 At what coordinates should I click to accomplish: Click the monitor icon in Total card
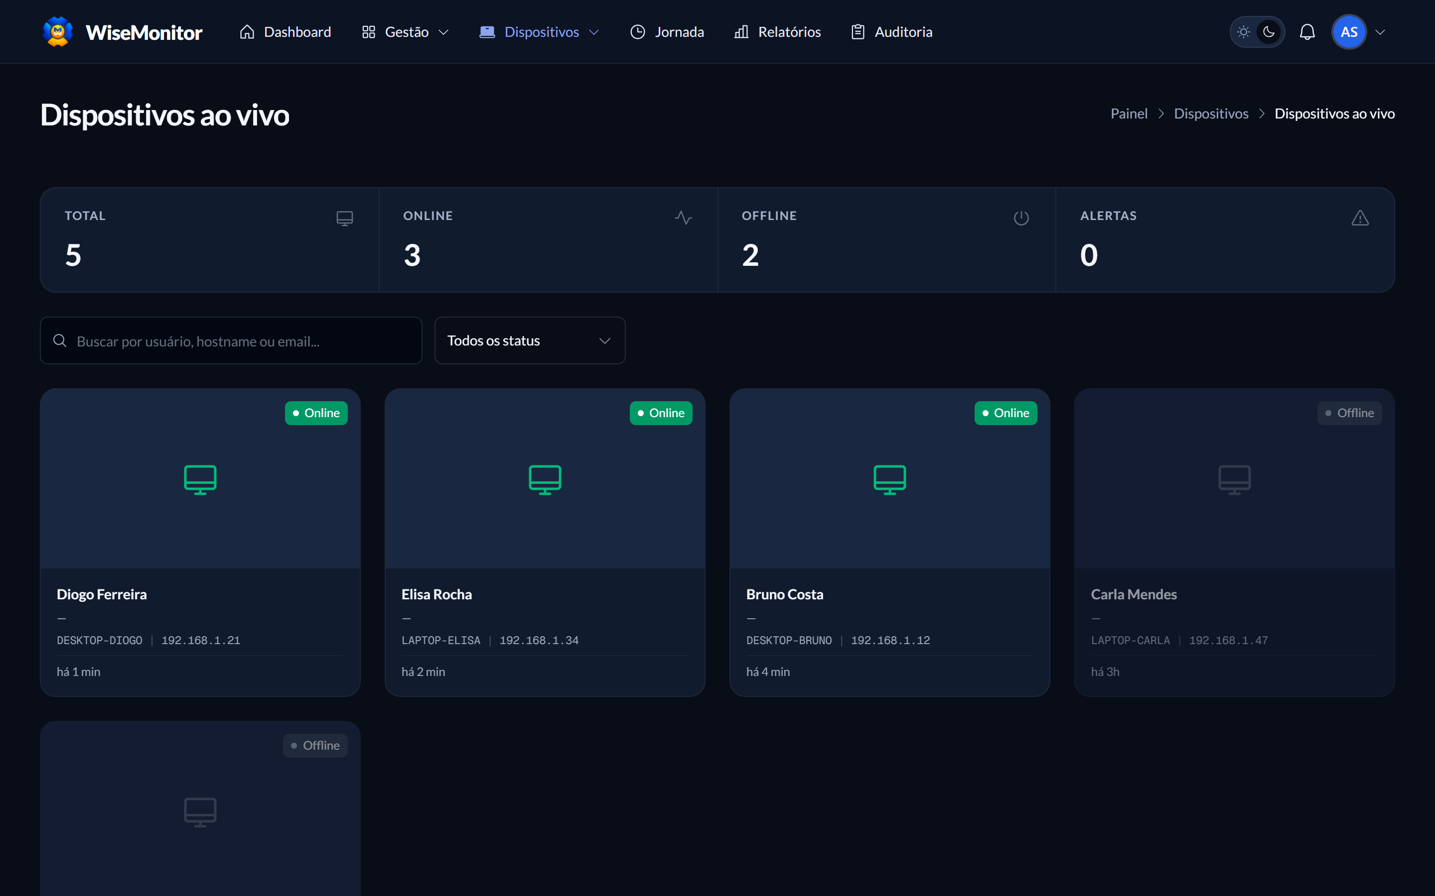pos(344,218)
